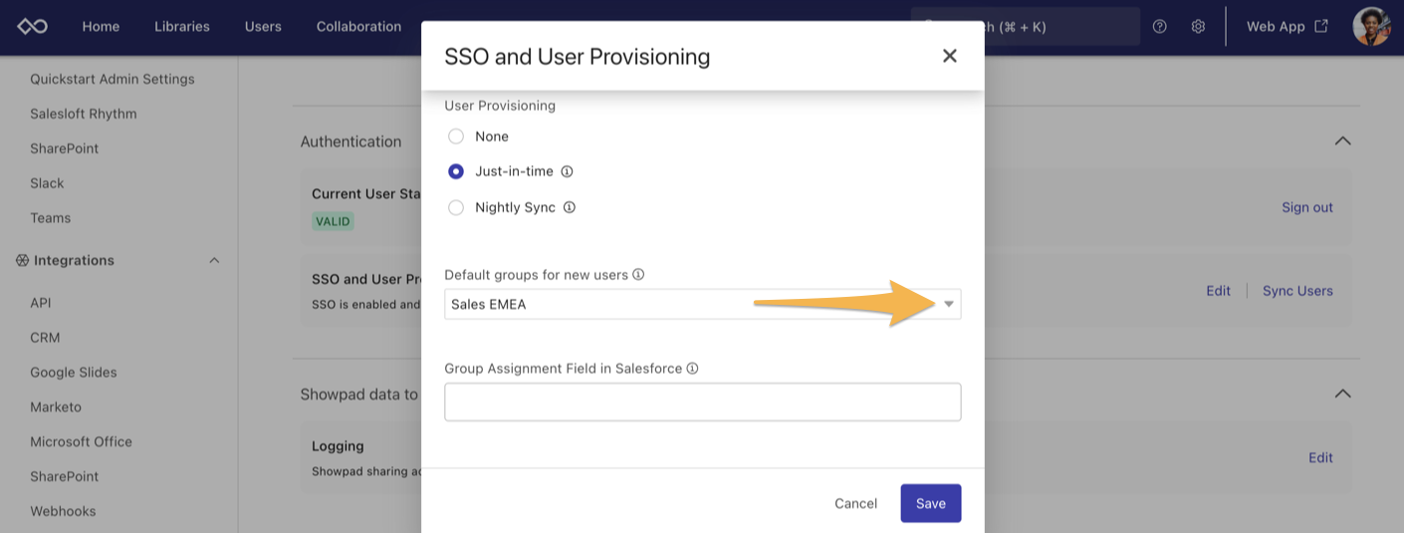Image resolution: width=1404 pixels, height=533 pixels.
Task: Select the Nightly Sync radio button
Action: 456,207
